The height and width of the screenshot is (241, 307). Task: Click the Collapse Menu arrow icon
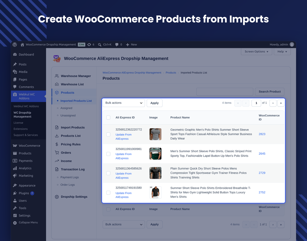pos(15,223)
